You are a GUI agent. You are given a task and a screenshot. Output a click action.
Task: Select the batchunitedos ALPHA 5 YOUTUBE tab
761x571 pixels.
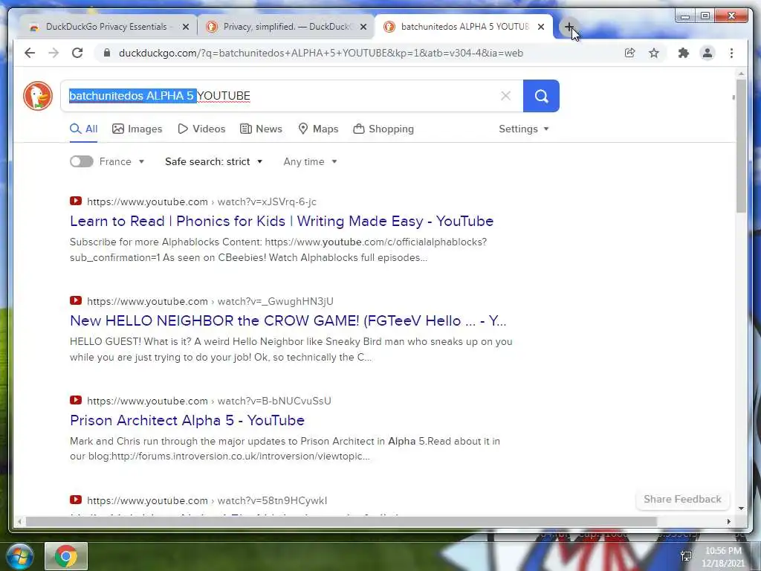click(464, 27)
